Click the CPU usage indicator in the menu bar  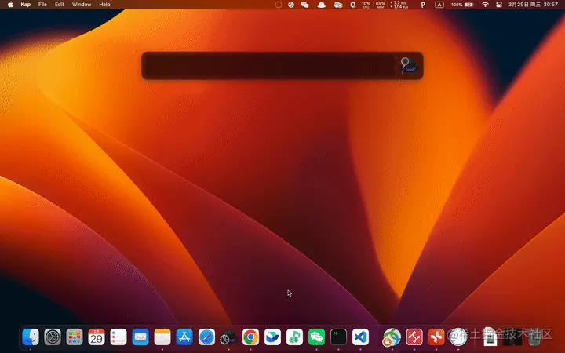366,5
